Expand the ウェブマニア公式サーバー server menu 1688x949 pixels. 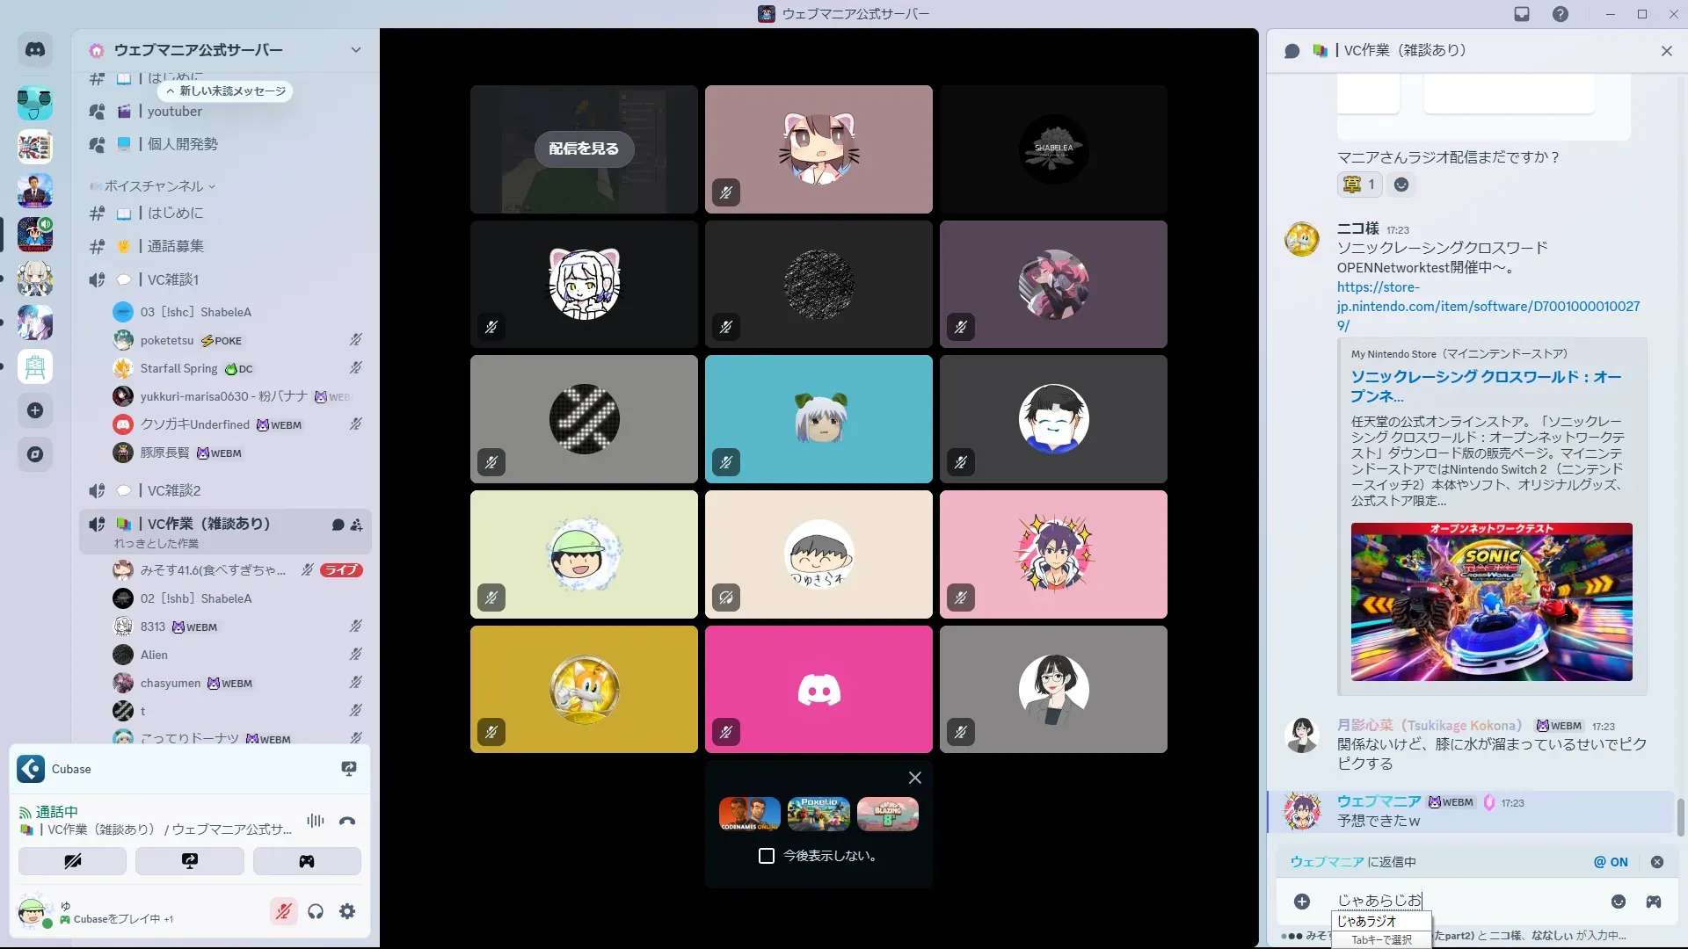tap(355, 50)
